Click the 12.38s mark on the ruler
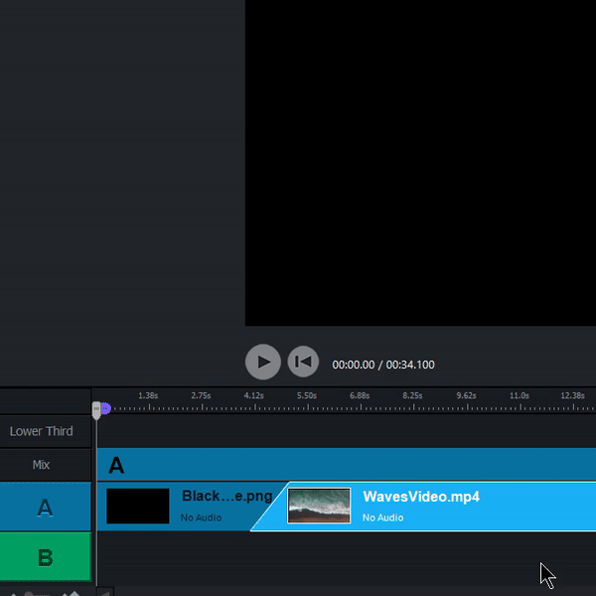Screen dimensions: 596x596 coord(572,395)
